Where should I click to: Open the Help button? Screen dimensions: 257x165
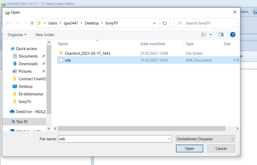(x=233, y=34)
